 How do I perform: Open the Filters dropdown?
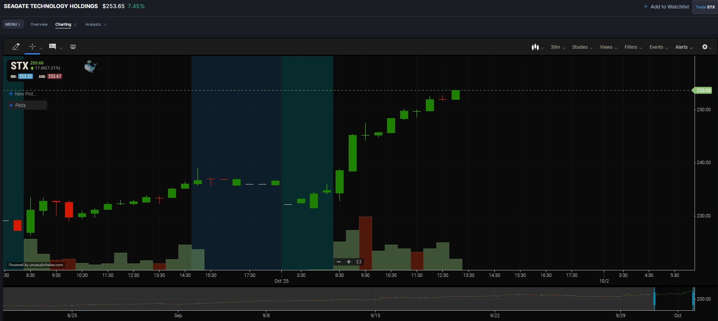coord(633,47)
